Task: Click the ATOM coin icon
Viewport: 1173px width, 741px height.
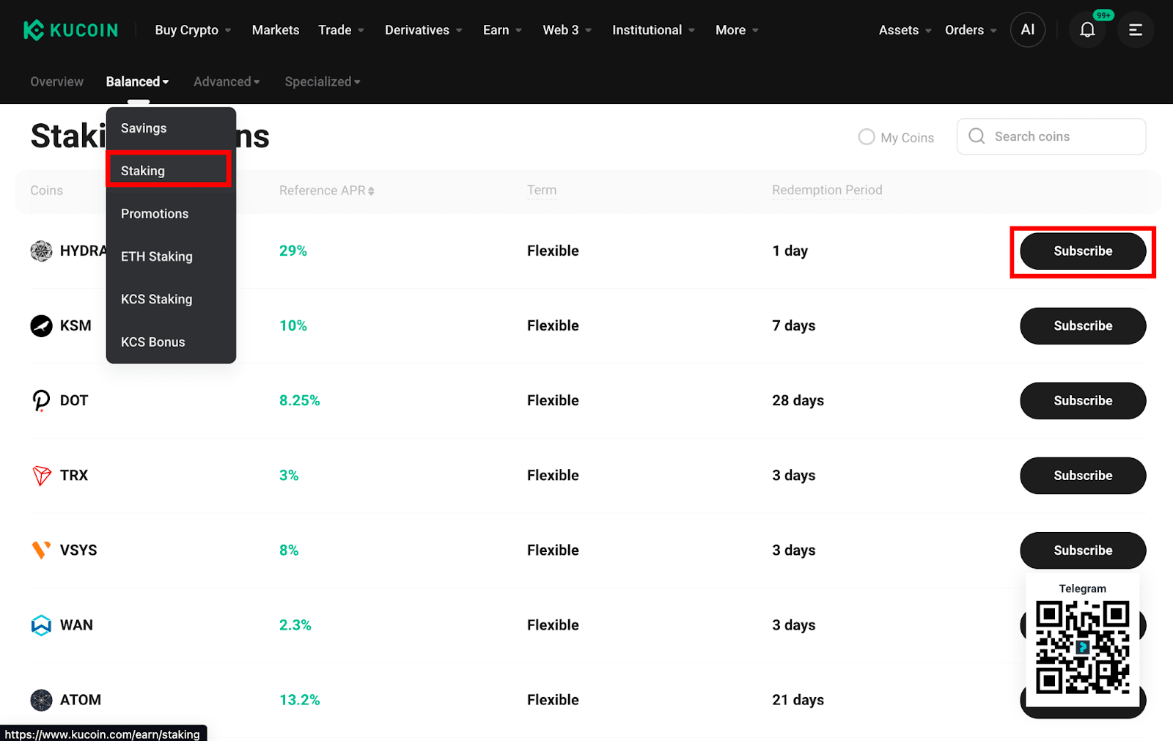Action: (41, 700)
